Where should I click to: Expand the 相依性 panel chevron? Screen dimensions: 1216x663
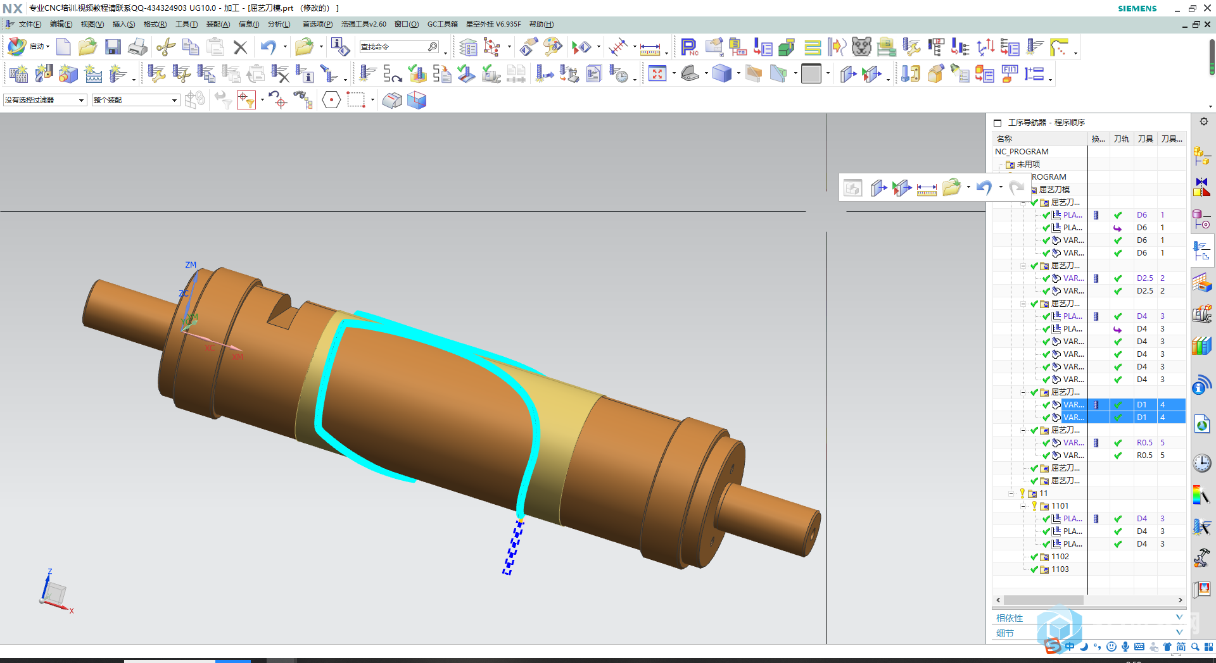1179,617
